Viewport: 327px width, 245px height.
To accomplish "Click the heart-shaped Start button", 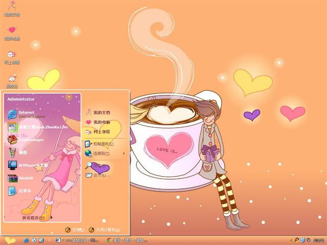I will click(10, 240).
